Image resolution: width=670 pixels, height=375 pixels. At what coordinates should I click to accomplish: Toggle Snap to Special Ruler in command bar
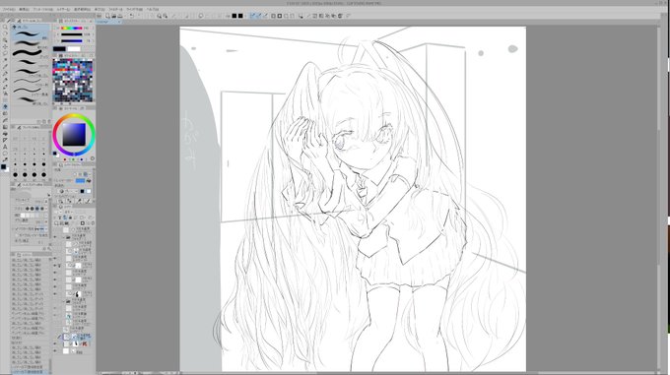259,16
